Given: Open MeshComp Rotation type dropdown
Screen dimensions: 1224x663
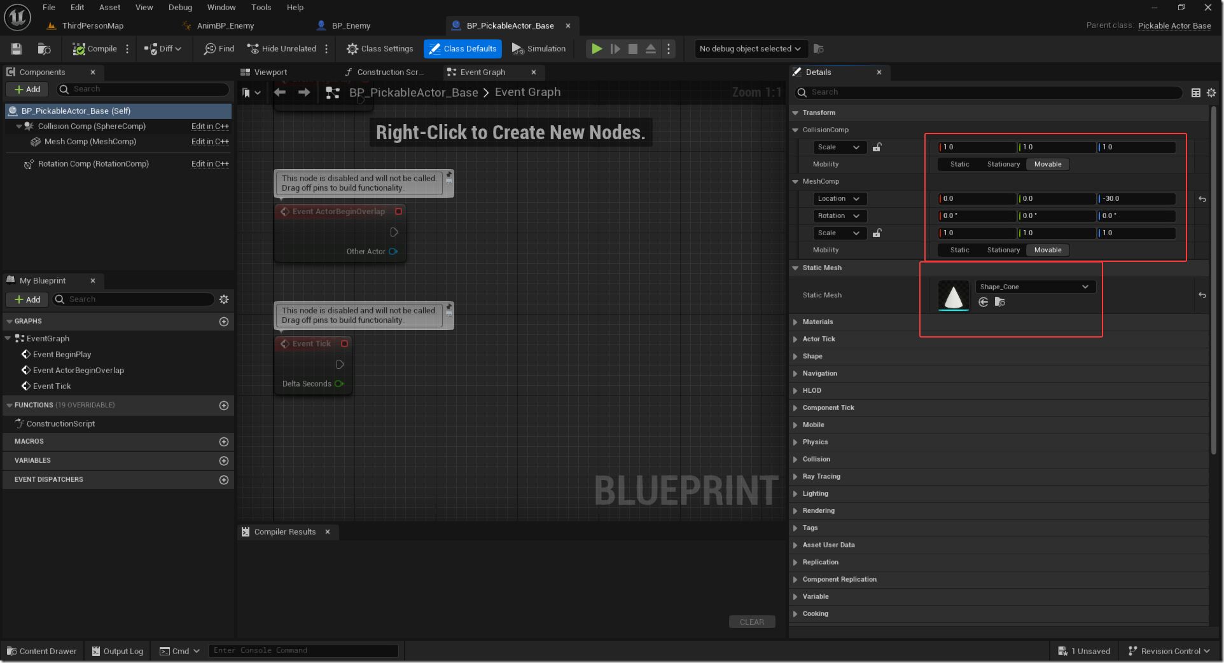Looking at the screenshot, I should click(839, 216).
